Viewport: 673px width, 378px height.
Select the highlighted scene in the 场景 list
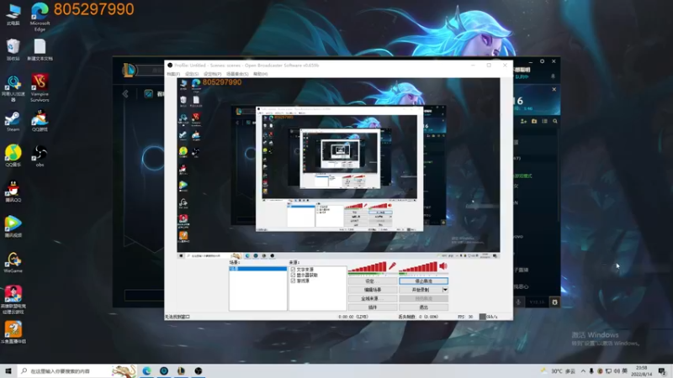pos(257,269)
